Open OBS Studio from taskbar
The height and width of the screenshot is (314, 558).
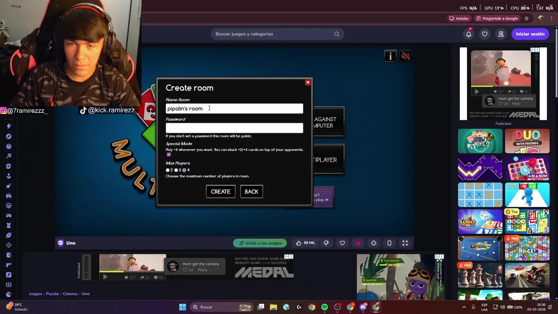pos(337,307)
